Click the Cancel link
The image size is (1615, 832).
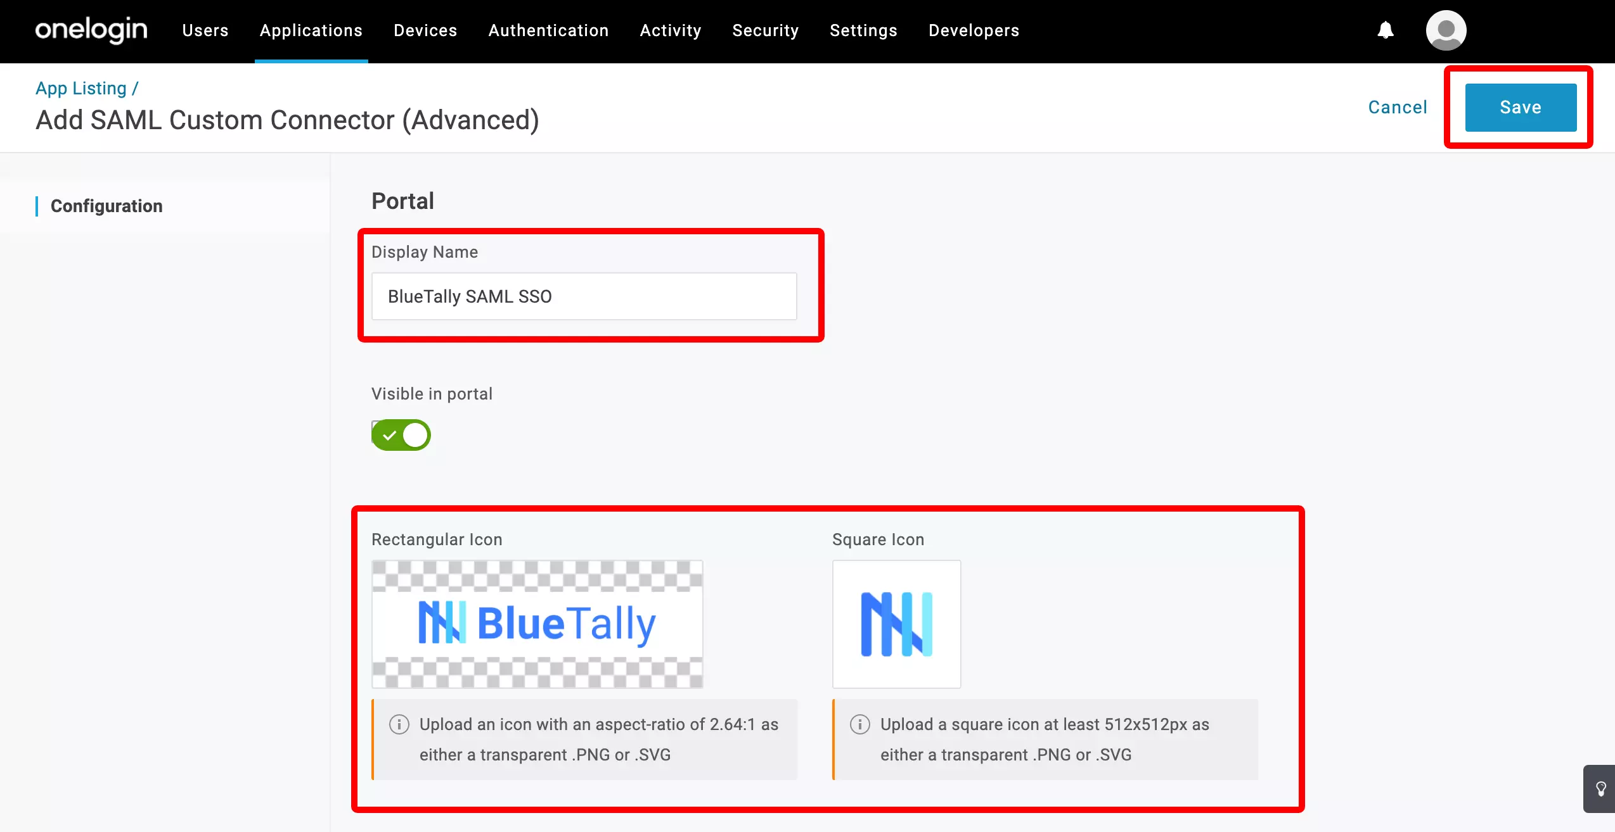(x=1398, y=107)
